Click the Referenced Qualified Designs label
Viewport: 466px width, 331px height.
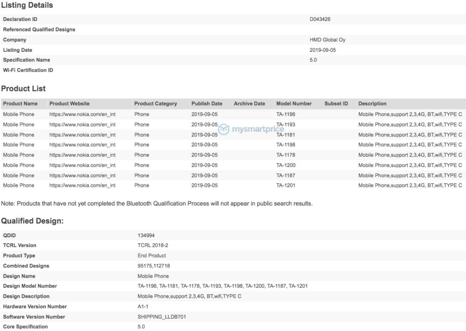pos(39,30)
